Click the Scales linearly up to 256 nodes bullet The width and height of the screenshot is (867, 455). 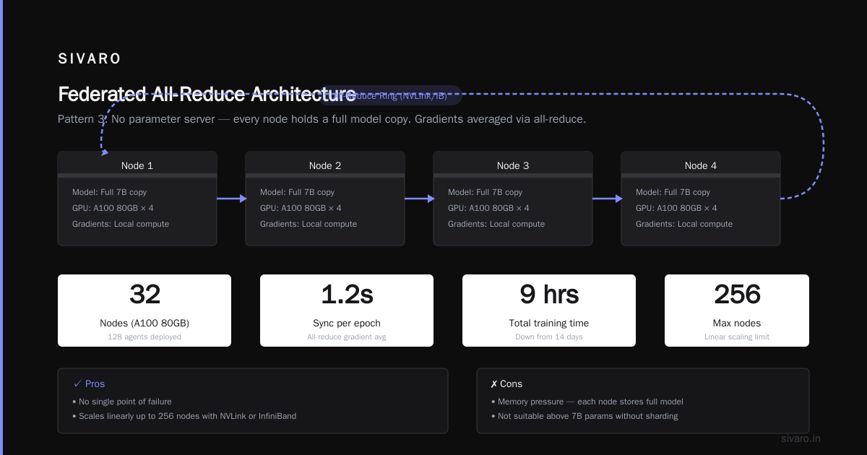(184, 416)
